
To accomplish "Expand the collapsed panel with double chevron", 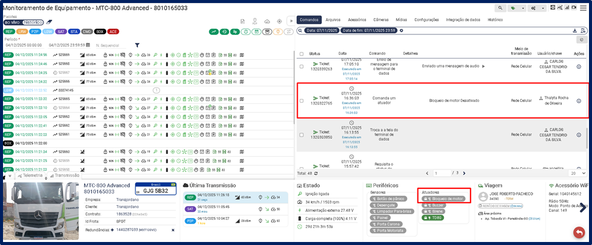I will (x=290, y=20).
